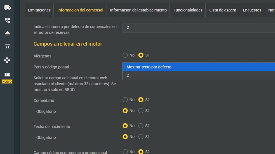Select Sí for Comentario
Image resolution: width=275 pixels, height=154 pixels.
pyautogui.click(x=141, y=100)
